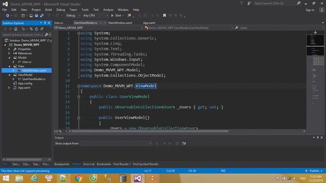Open the Find Symbol Results tab
Image resolution: width=326 pixels, height=183 pixels.
(x=145, y=164)
